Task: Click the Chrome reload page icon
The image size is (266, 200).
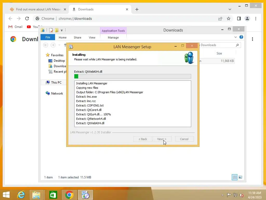Action: pos(27,18)
